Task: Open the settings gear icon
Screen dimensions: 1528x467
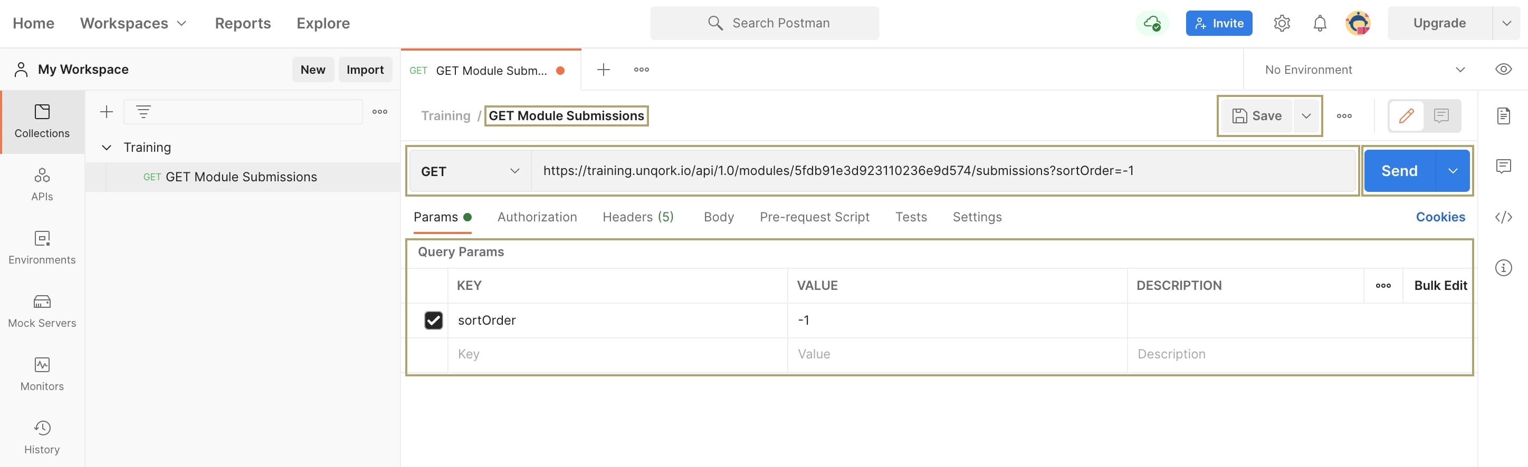Action: [1282, 23]
